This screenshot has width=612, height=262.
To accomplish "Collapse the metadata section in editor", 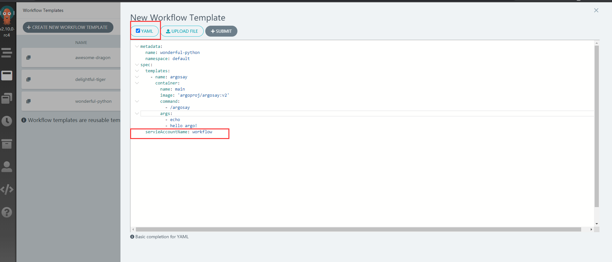I will pos(137,47).
